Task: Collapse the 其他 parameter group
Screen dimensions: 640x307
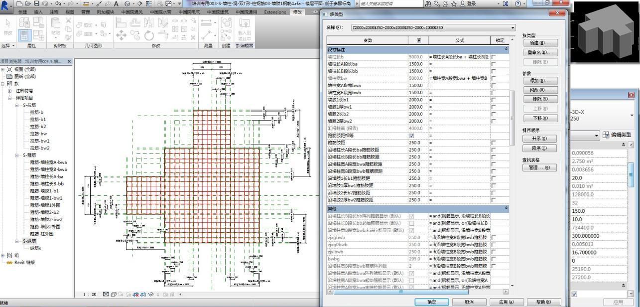Action: click(507, 208)
